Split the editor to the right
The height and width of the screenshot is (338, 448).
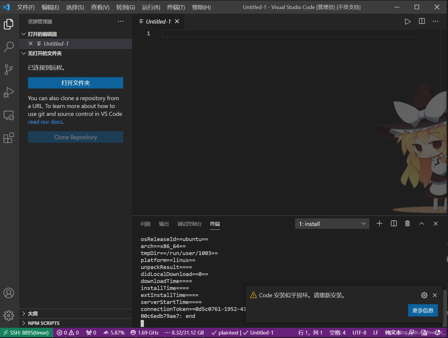click(422, 21)
